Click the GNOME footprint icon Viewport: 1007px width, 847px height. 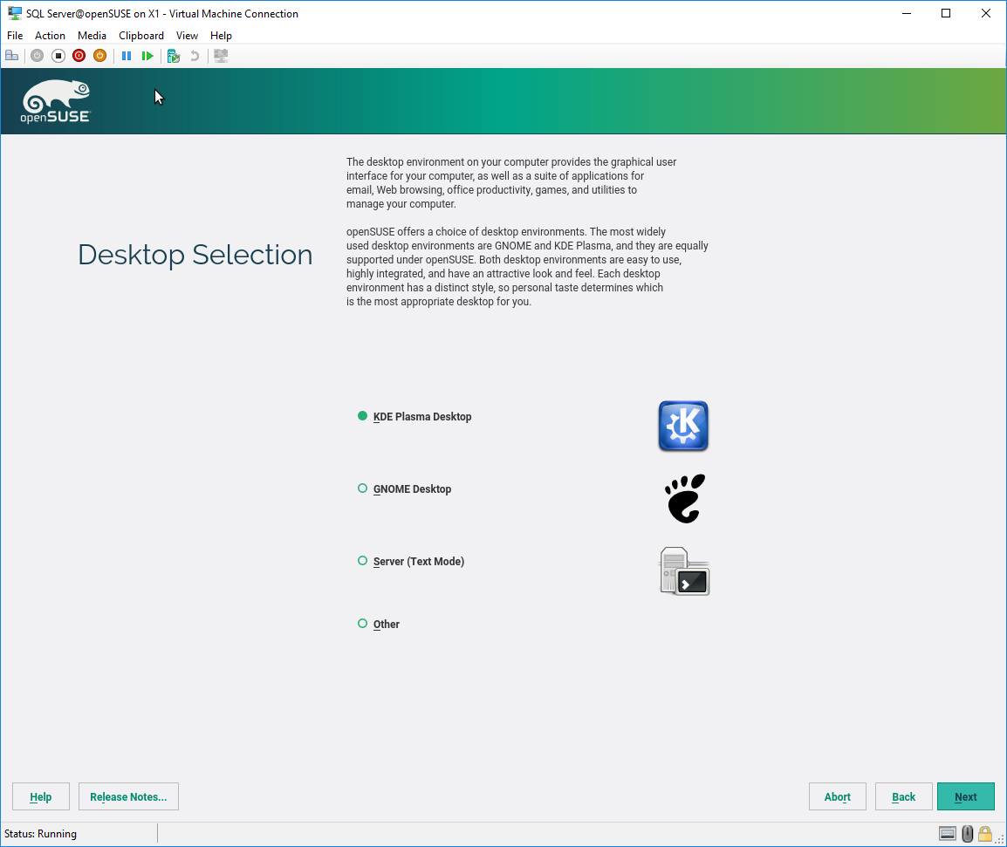pyautogui.click(x=685, y=499)
